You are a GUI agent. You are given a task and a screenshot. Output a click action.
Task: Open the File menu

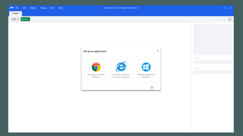tap(17, 8)
